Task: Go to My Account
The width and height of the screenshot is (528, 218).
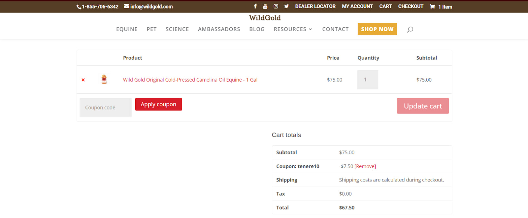Action: 357,6
